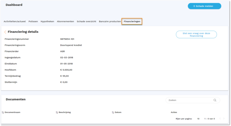Viewport: 231px width, 126px height.
Task: Click the Documenten heading
Action: (x=16, y=99)
